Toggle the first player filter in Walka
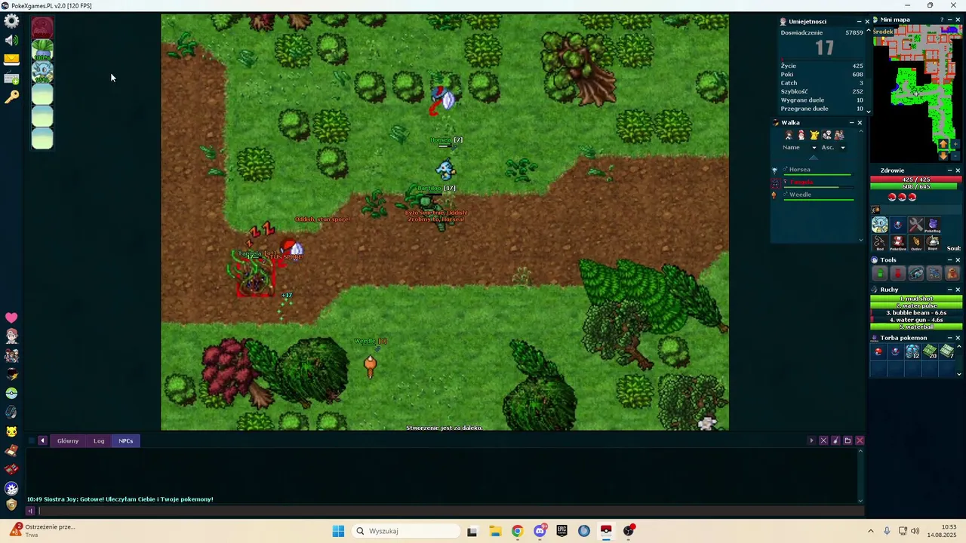 click(789, 135)
